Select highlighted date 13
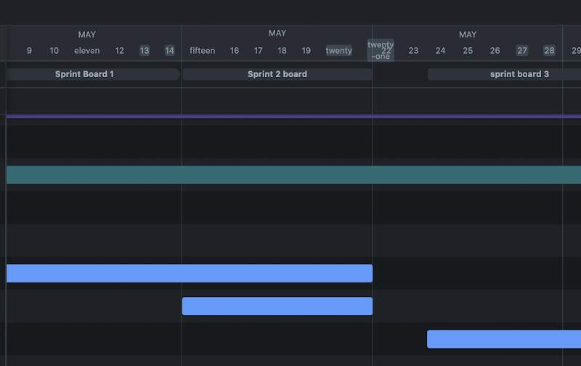Viewport: 581px width, 366px height. coord(145,51)
